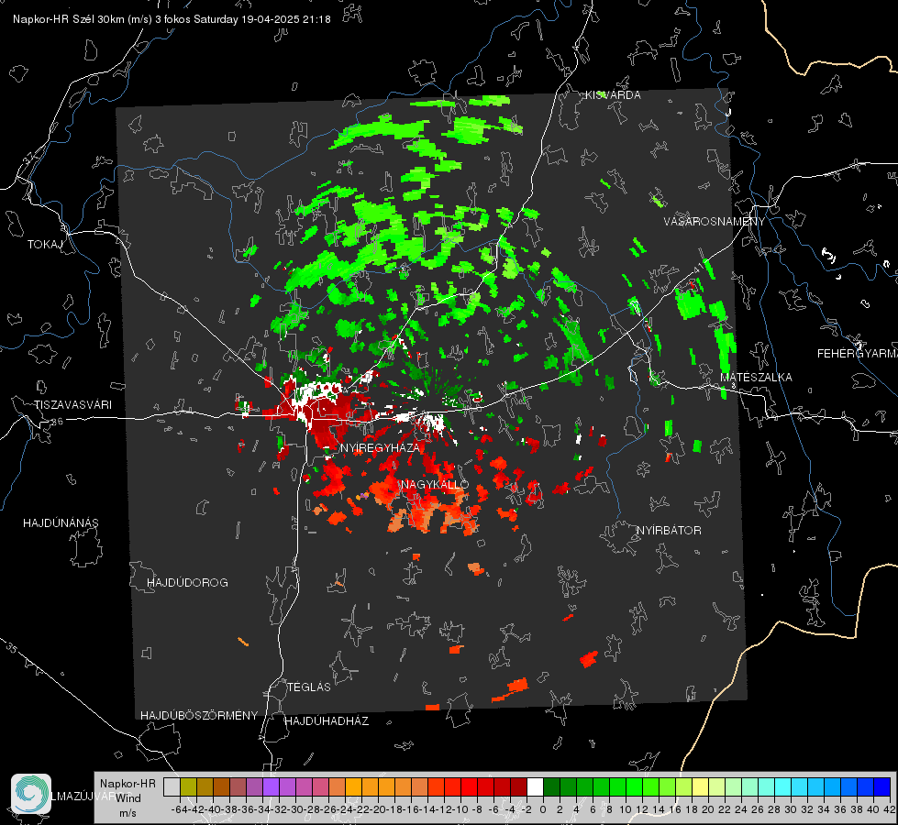Select the yellow swatch between 18 and 20
Screen dimensions: 898x825
coord(700,786)
